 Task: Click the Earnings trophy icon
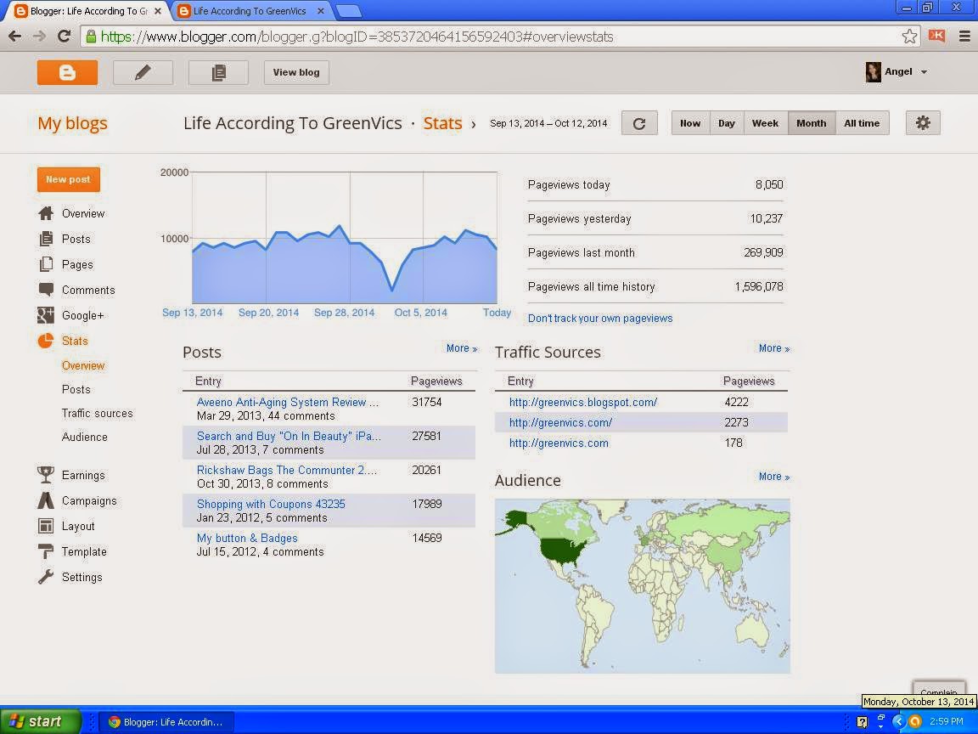(46, 475)
